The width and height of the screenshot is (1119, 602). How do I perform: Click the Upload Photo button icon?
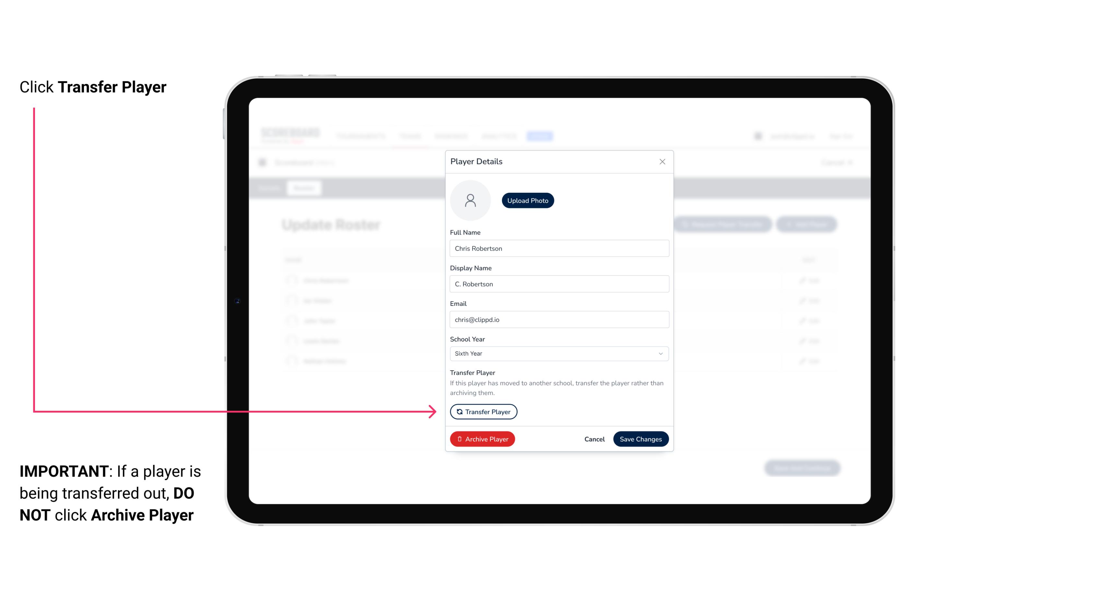pos(528,200)
